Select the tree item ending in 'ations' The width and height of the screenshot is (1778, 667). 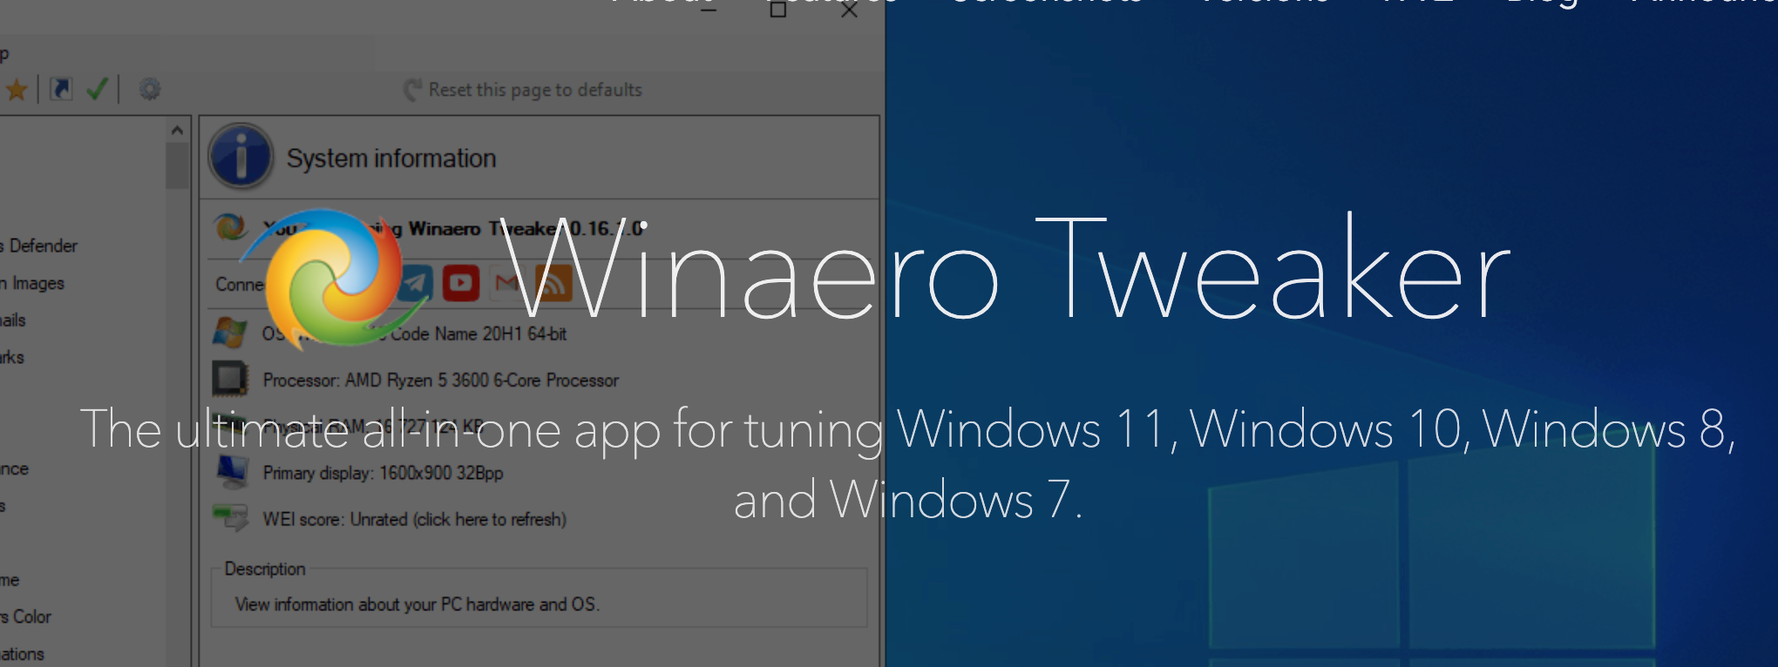23,654
